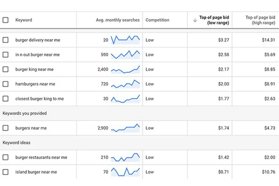
Task: Open the trend sparkline for burger king near me
Action: point(125,69)
